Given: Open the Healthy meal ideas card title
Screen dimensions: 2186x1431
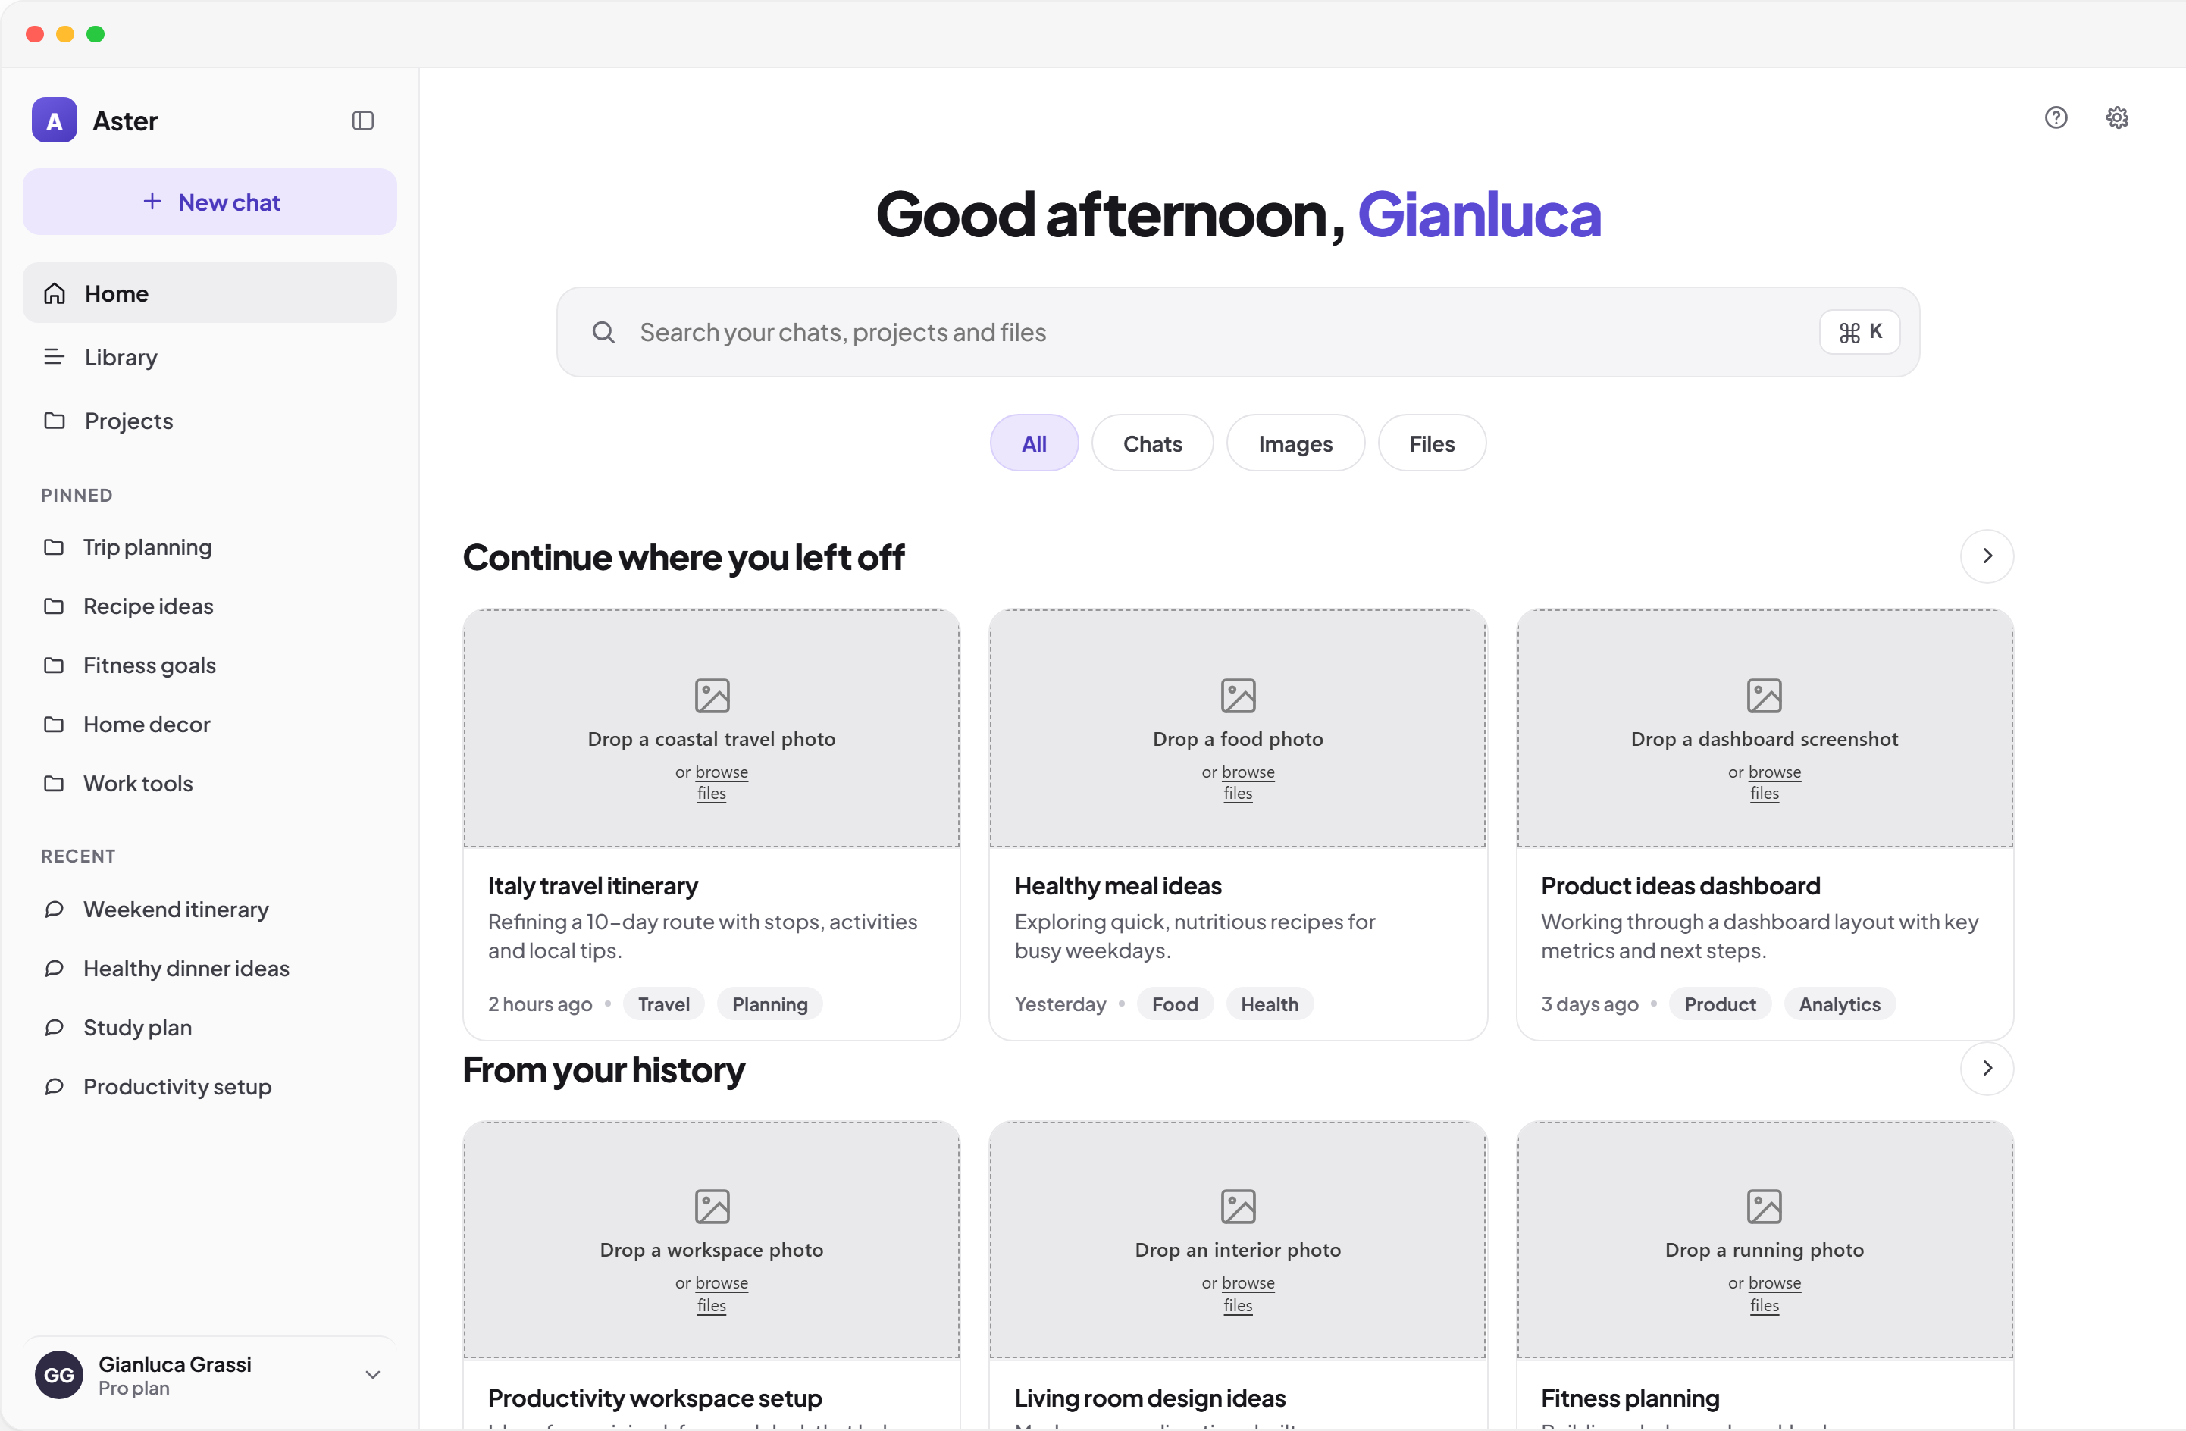Looking at the screenshot, I should (1118, 886).
